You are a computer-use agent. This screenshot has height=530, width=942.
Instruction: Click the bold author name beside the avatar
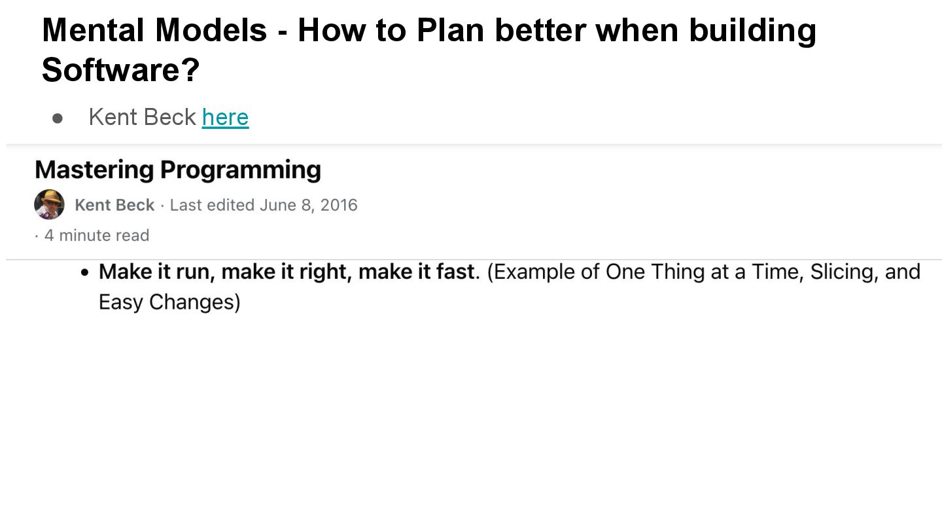click(x=114, y=205)
